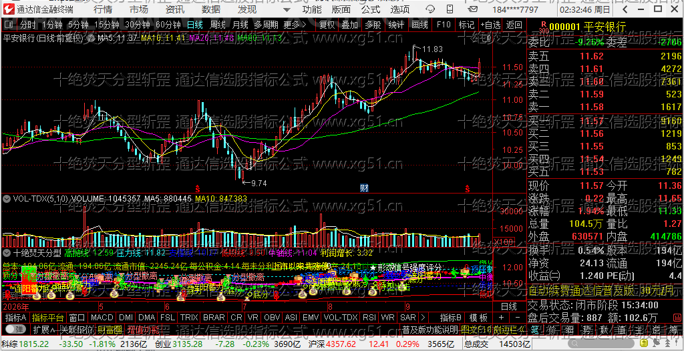Click the minus button after 模板
Screen dimensions: 684x351
(x=517, y=317)
